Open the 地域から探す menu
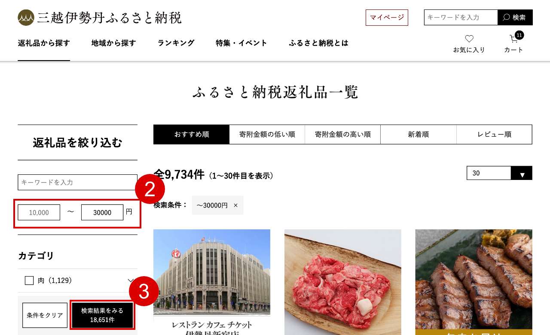Viewport: 550px width, 335px height. click(x=113, y=43)
